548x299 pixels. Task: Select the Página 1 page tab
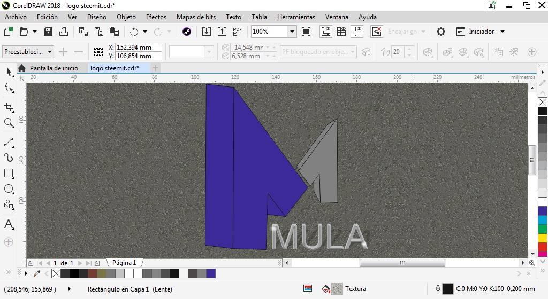click(124, 263)
